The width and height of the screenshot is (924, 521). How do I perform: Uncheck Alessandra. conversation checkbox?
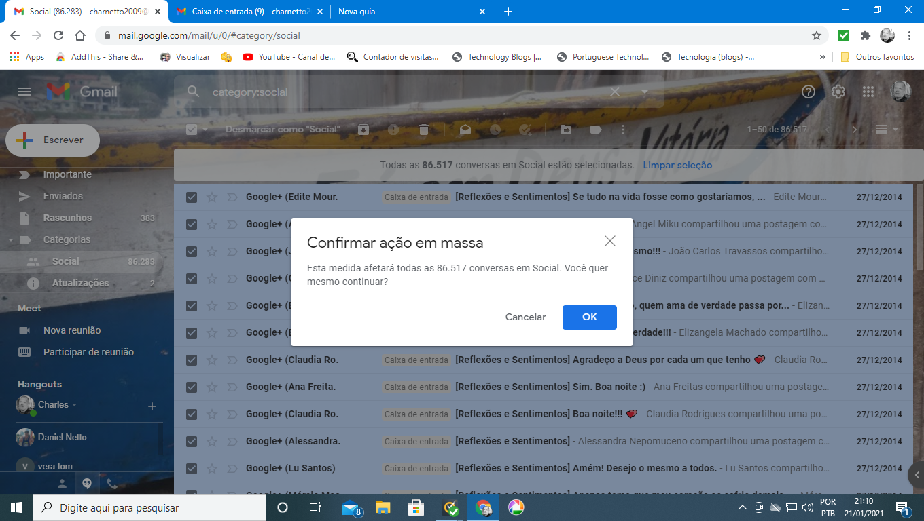coord(192,441)
